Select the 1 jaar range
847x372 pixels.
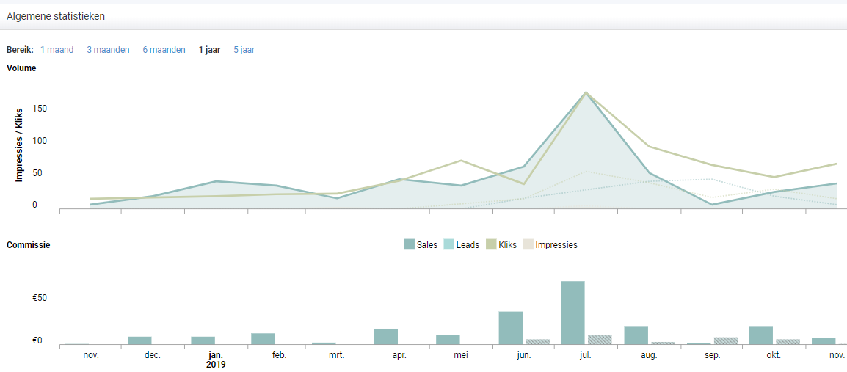click(209, 50)
